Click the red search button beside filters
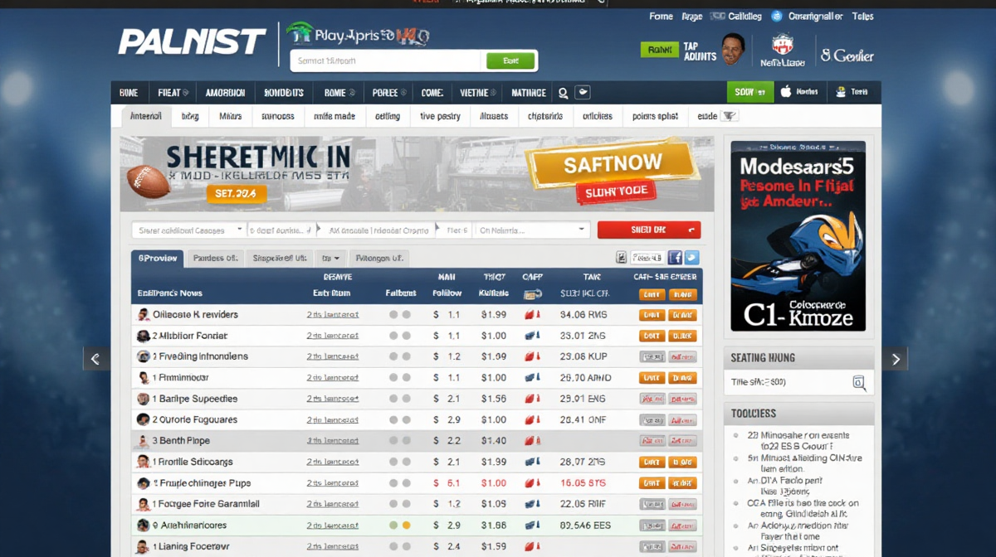Screen dimensions: 996x557 pyautogui.click(x=648, y=230)
